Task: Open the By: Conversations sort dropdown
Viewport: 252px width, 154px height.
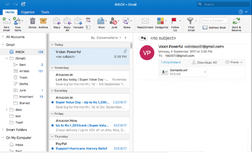Action: (106, 38)
